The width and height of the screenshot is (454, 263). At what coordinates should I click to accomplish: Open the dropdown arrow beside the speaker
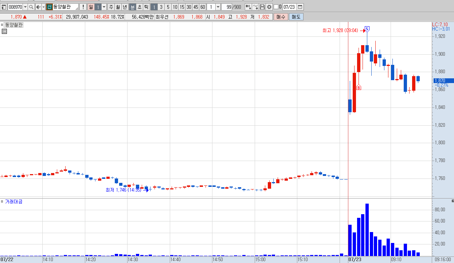(43, 7)
